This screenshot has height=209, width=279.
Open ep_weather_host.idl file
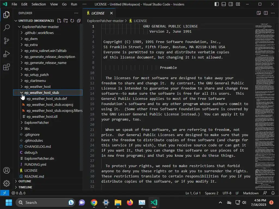coord(48,116)
